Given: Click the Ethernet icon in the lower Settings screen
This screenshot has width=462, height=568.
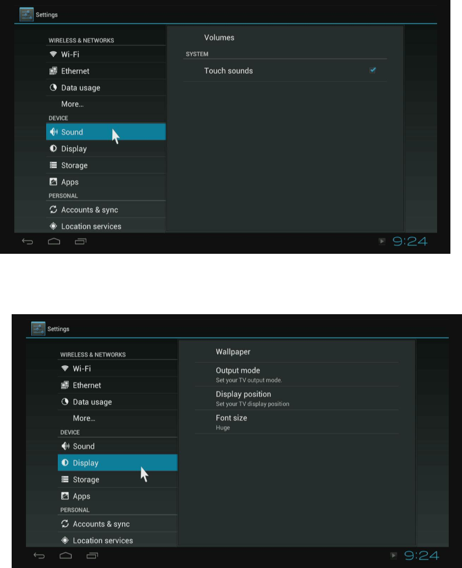Looking at the screenshot, I should (x=65, y=385).
